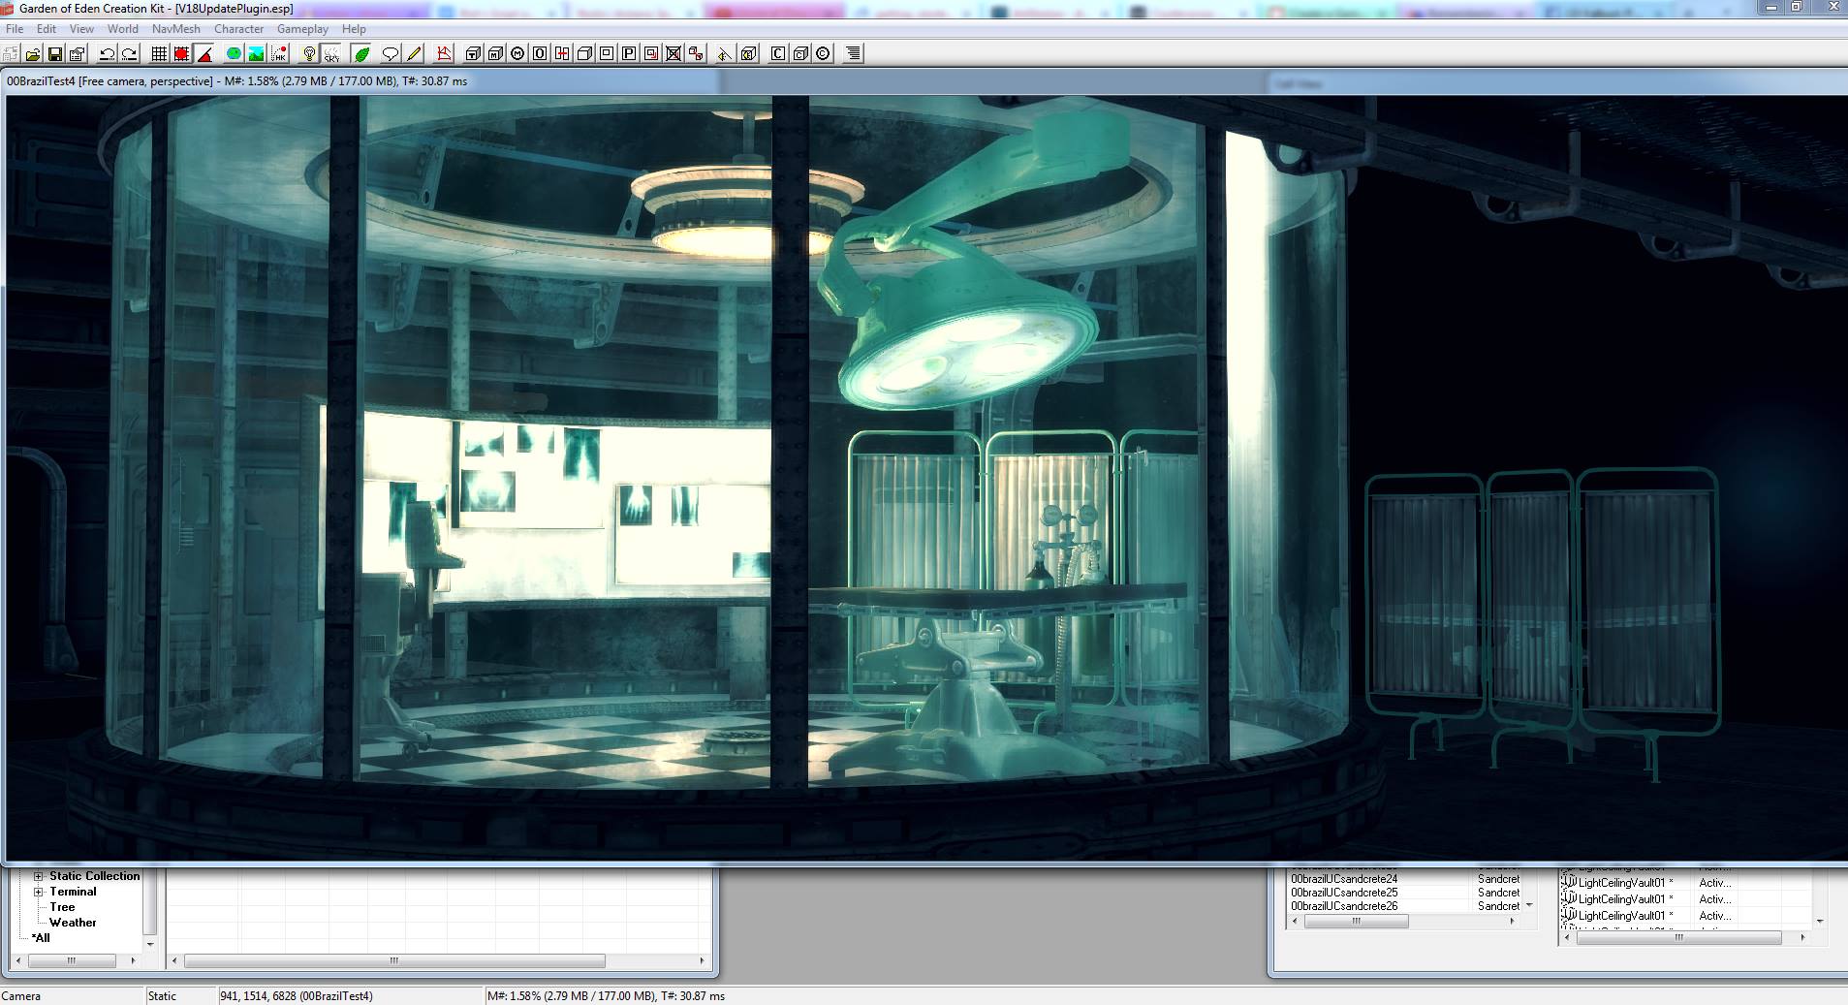Save the plugin with the floppy disk icon
Viewport: 1848px width, 1005px height.
pyautogui.click(x=55, y=53)
